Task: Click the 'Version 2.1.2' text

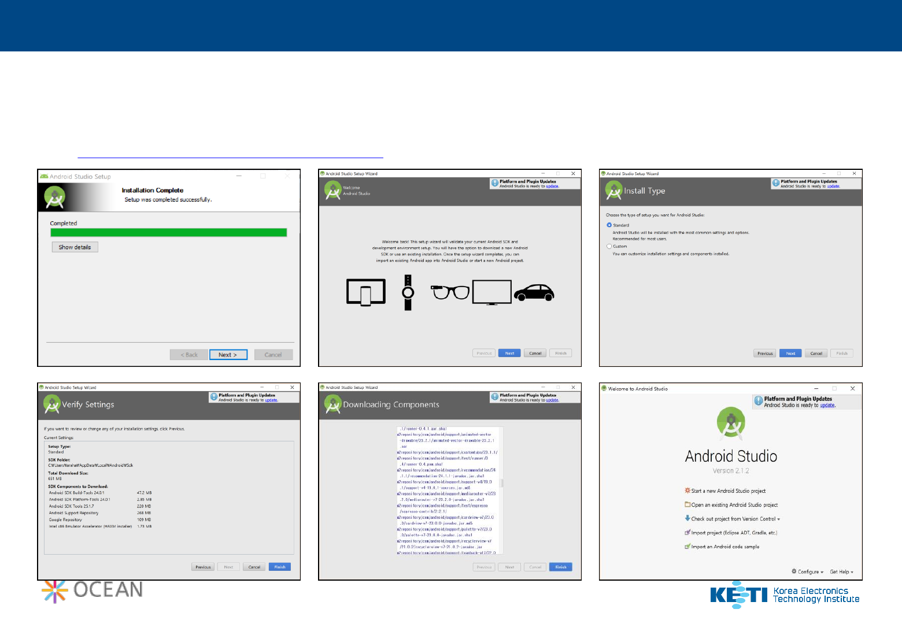Action: 731,471
